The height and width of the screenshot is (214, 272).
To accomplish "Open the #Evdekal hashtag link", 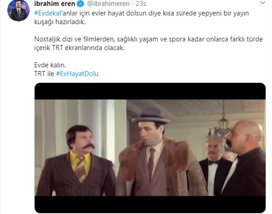I will coord(47,13).
